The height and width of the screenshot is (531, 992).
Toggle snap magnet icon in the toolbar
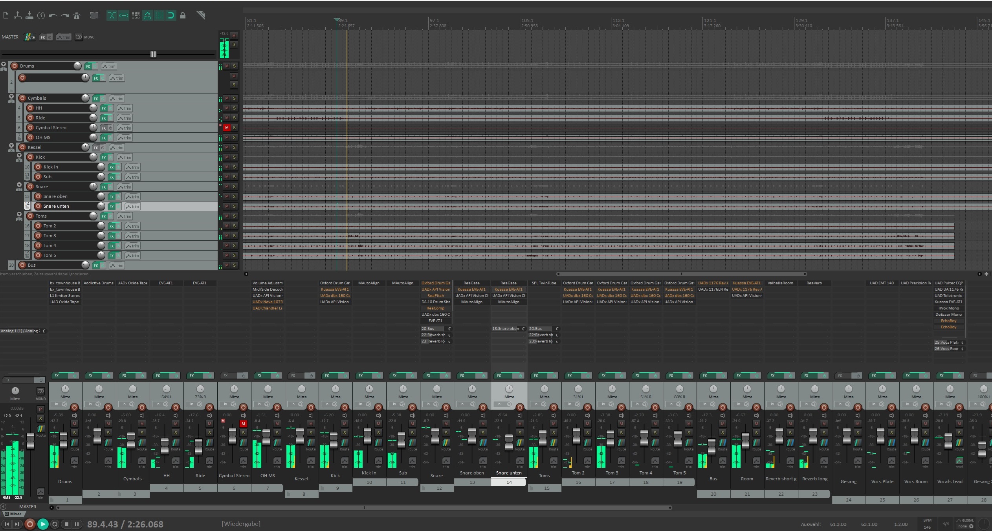tap(171, 16)
